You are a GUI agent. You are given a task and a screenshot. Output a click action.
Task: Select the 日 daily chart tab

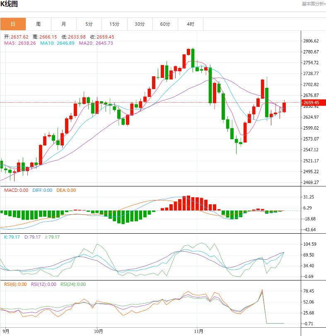tap(13, 24)
